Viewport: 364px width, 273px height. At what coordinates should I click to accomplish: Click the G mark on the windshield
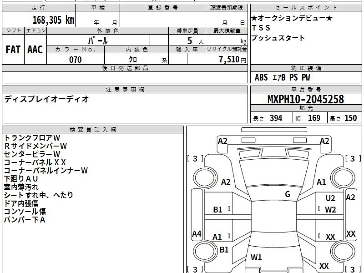[x=288, y=194]
